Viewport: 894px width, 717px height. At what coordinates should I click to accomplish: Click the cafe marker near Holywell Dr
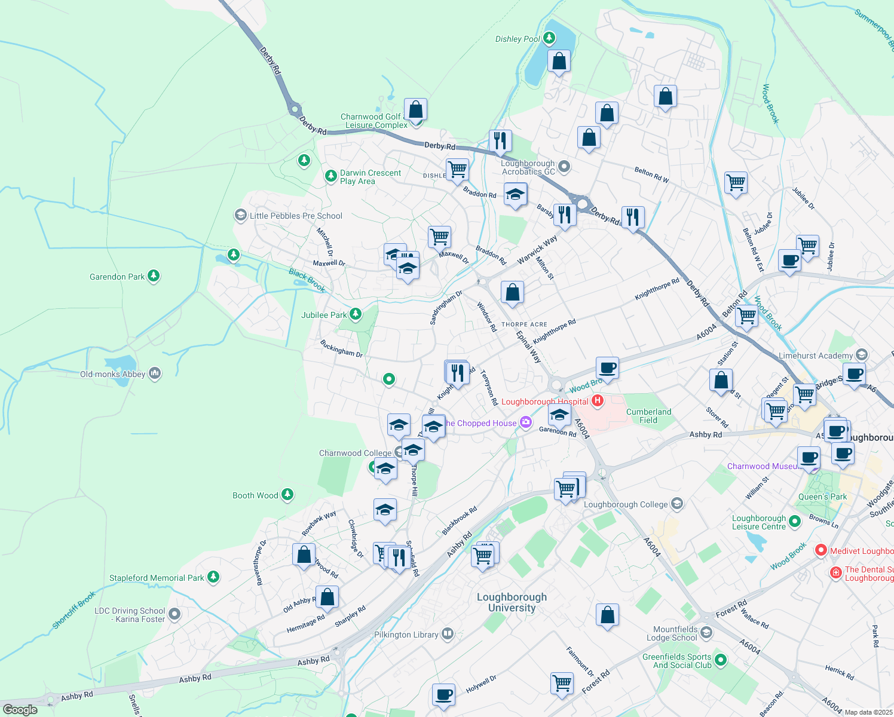coord(443,695)
